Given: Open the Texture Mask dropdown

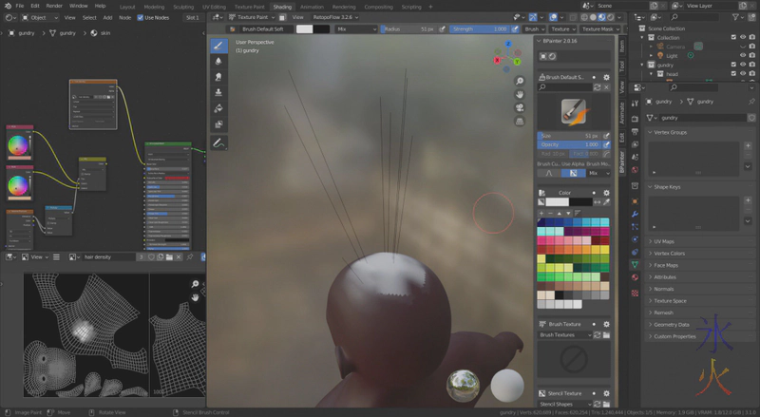Looking at the screenshot, I should tap(600, 29).
